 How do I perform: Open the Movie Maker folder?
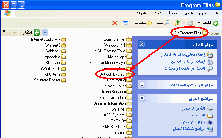tap(118, 86)
